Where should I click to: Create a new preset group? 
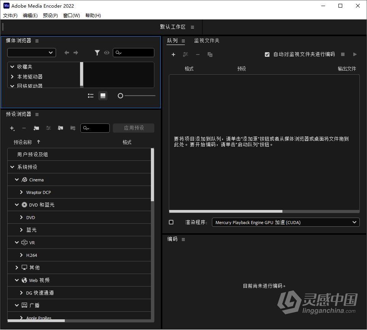(x=36, y=128)
